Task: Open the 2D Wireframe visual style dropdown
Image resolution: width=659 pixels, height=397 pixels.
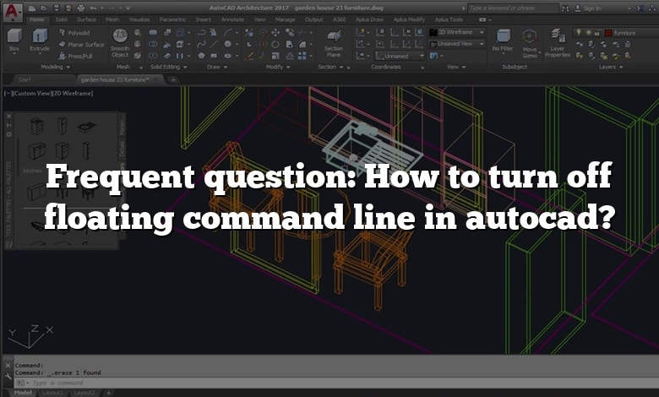Action: pyautogui.click(x=457, y=32)
